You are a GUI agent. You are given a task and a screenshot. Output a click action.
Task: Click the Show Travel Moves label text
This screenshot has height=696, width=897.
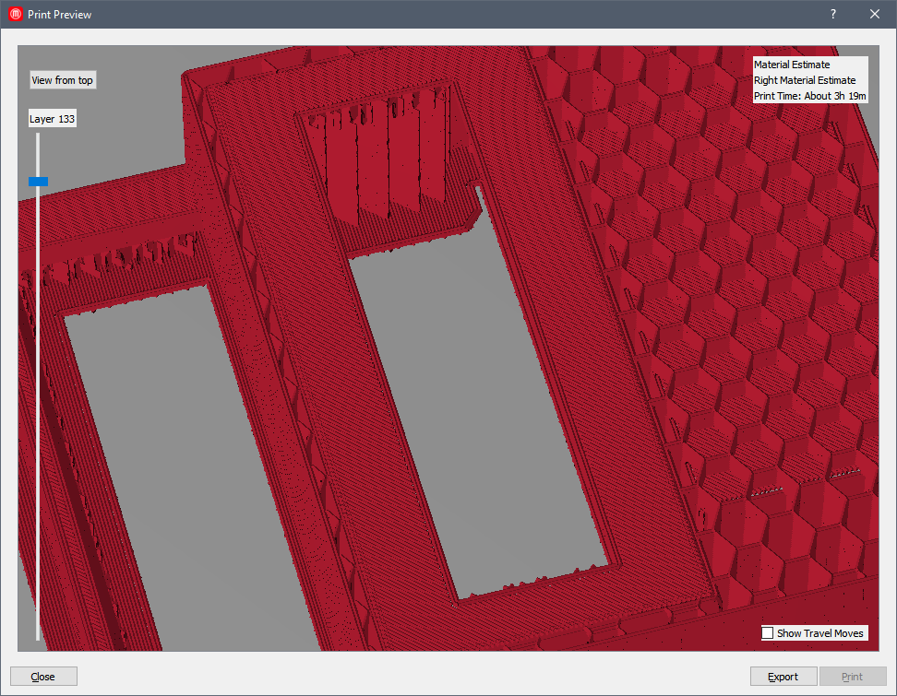pos(819,633)
